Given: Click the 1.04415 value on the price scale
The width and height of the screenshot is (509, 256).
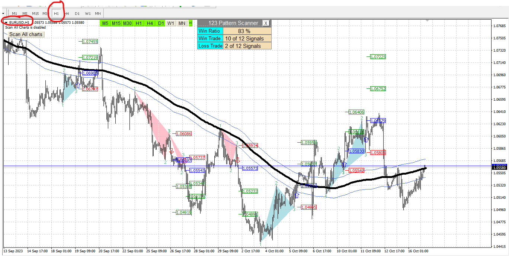Looking at the screenshot, I should coord(500,246).
